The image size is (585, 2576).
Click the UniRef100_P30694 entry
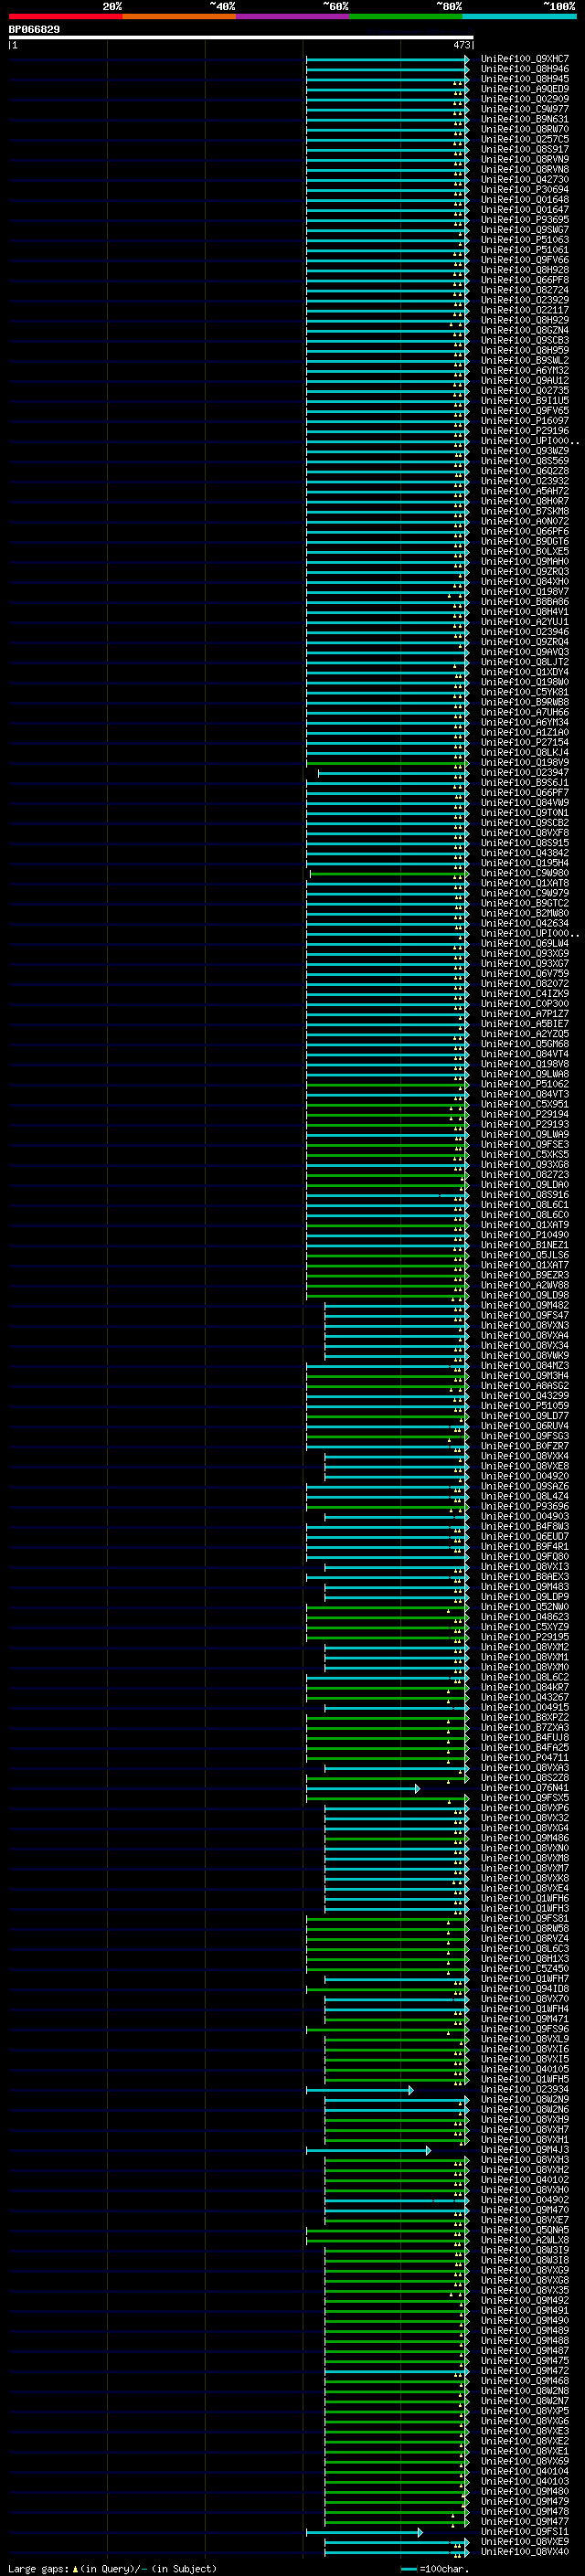coord(524,189)
